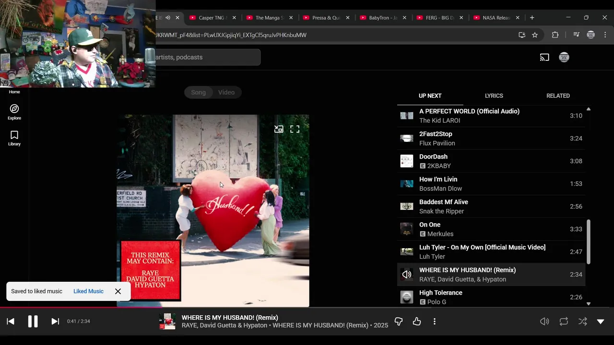Enter fullscreen on the video
This screenshot has width=614, height=345.
(295, 129)
